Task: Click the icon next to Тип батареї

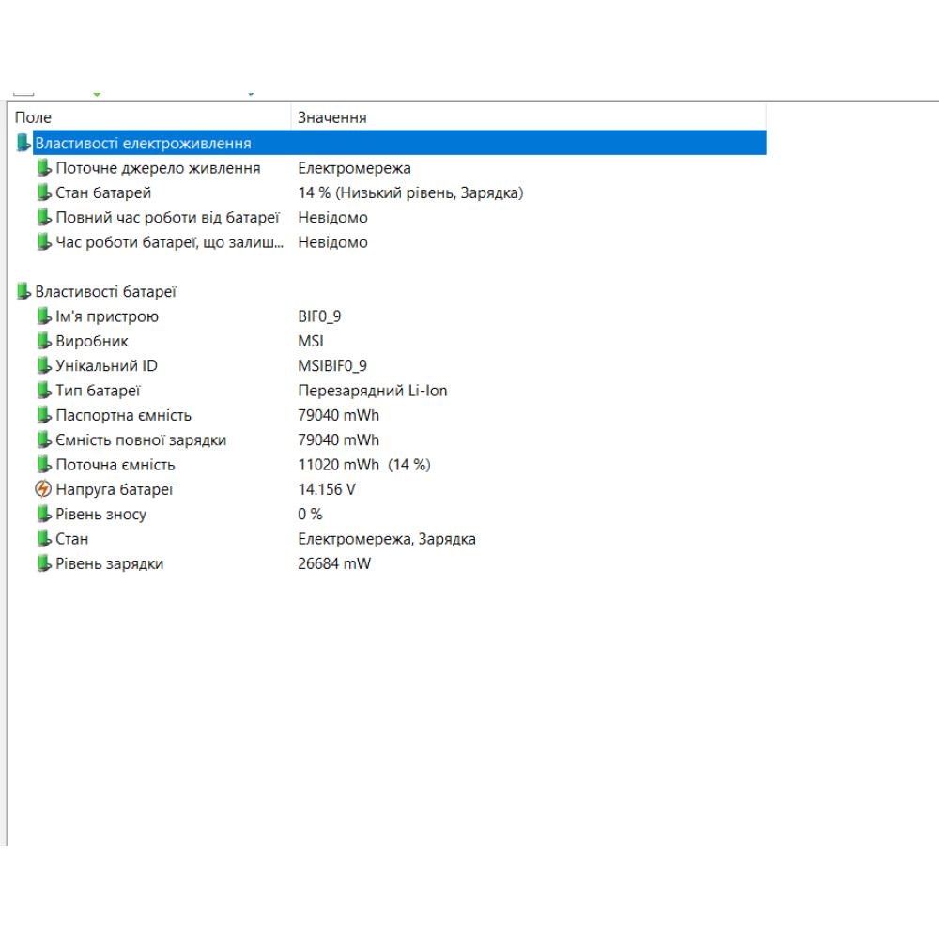Action: tap(43, 391)
